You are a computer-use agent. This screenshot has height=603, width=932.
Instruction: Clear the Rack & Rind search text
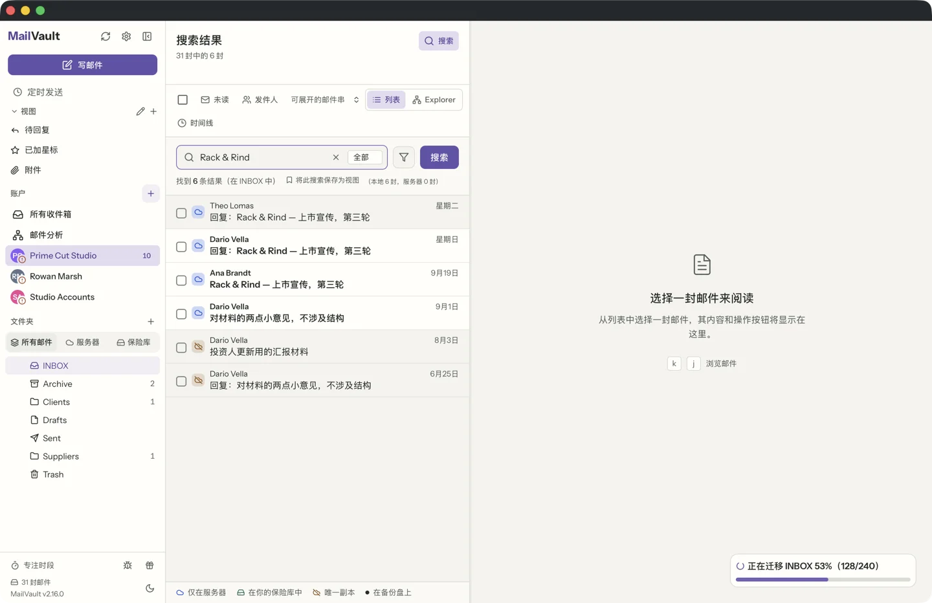pyautogui.click(x=336, y=157)
